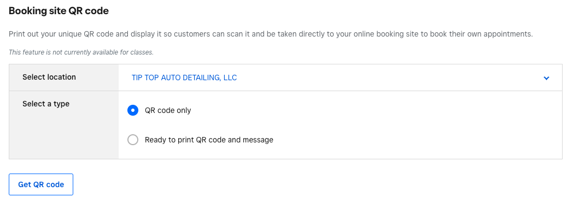Click the word "LLC" in the selected location
Image resolution: width=573 pixels, height=203 pixels.
click(x=230, y=77)
